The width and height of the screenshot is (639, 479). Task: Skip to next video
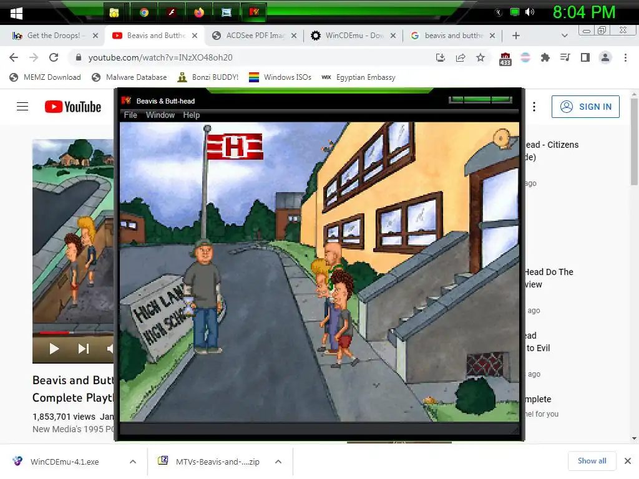83,349
